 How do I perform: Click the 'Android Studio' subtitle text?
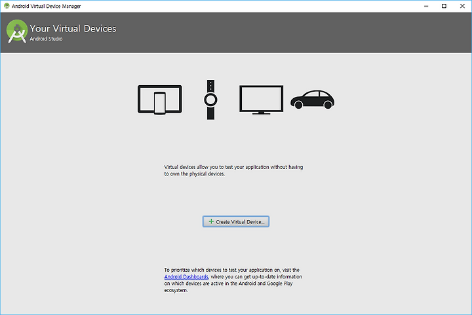click(46, 39)
